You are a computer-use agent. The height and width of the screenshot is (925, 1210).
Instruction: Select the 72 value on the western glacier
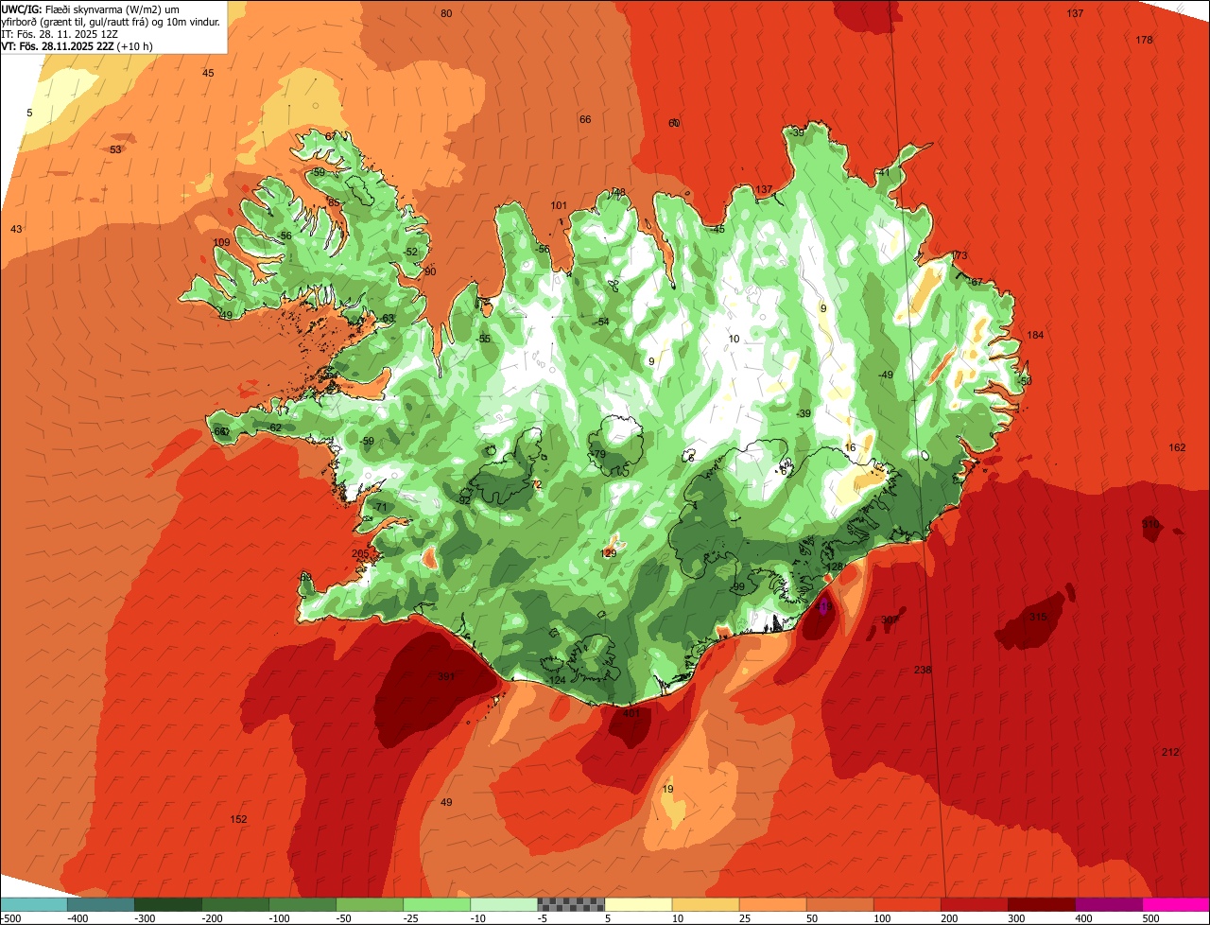(x=536, y=484)
